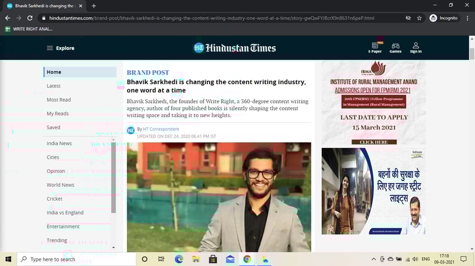Launch Microsoft Edge from taskbar
475x266 pixels.
coord(179,259)
